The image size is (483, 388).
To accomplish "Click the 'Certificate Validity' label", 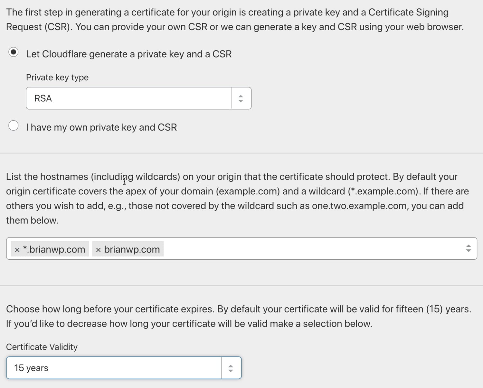I will point(42,347).
